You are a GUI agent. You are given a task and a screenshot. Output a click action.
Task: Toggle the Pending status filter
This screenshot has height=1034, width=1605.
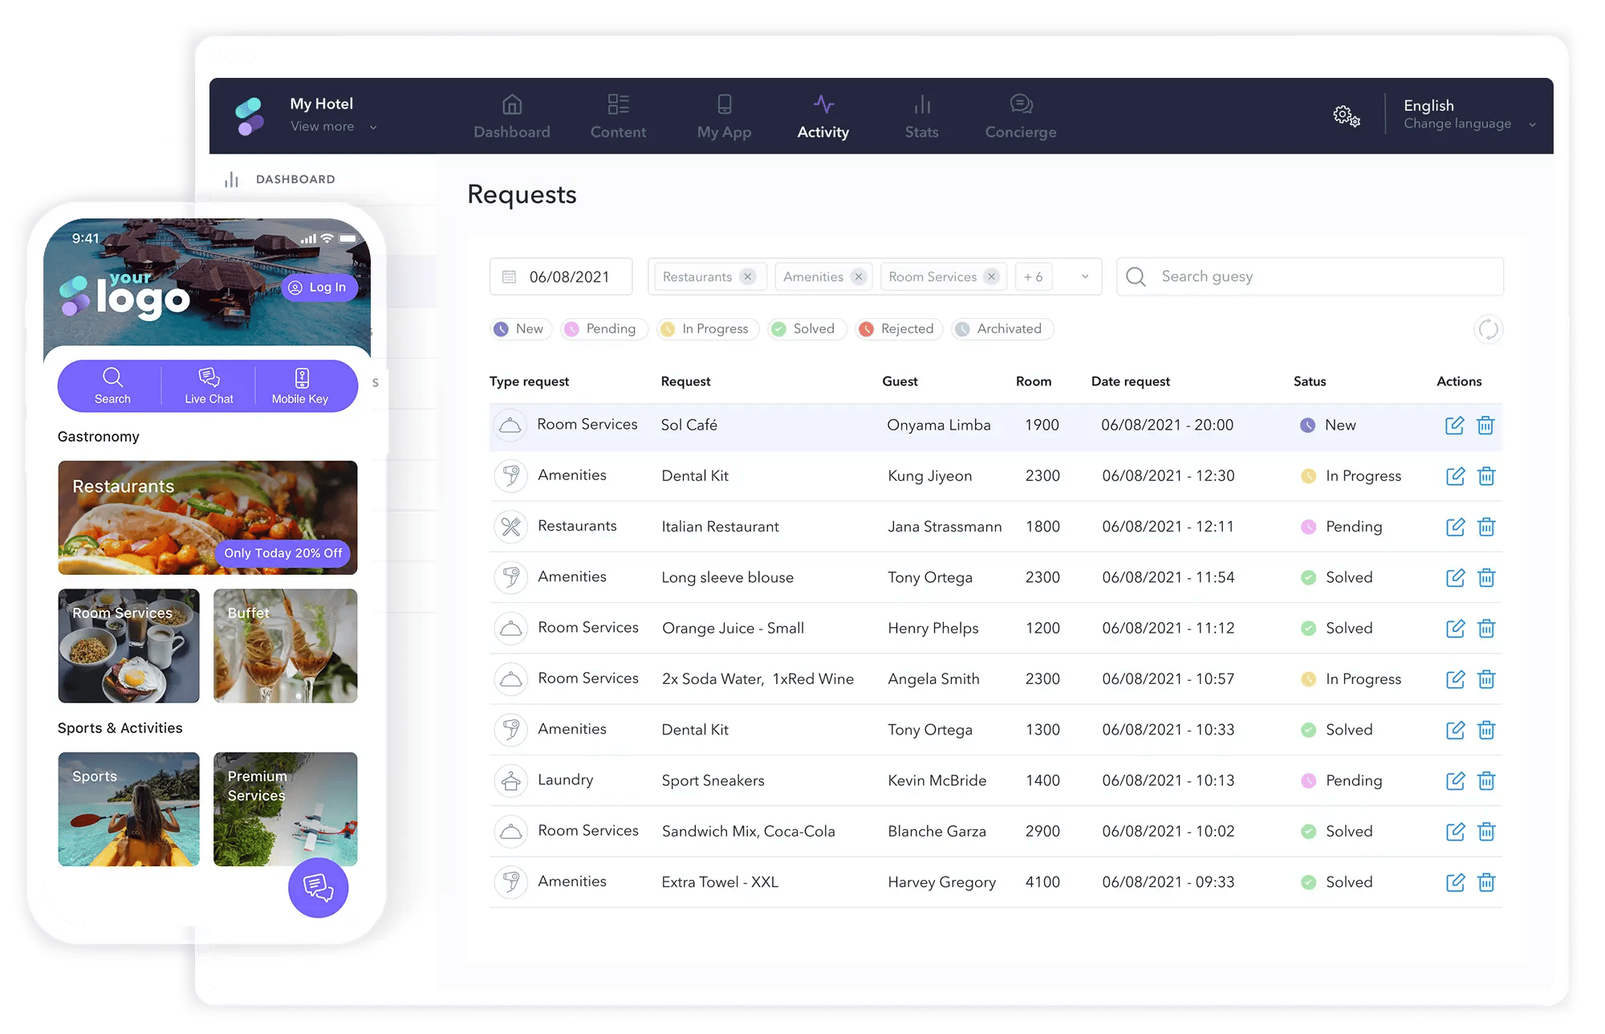(x=603, y=329)
